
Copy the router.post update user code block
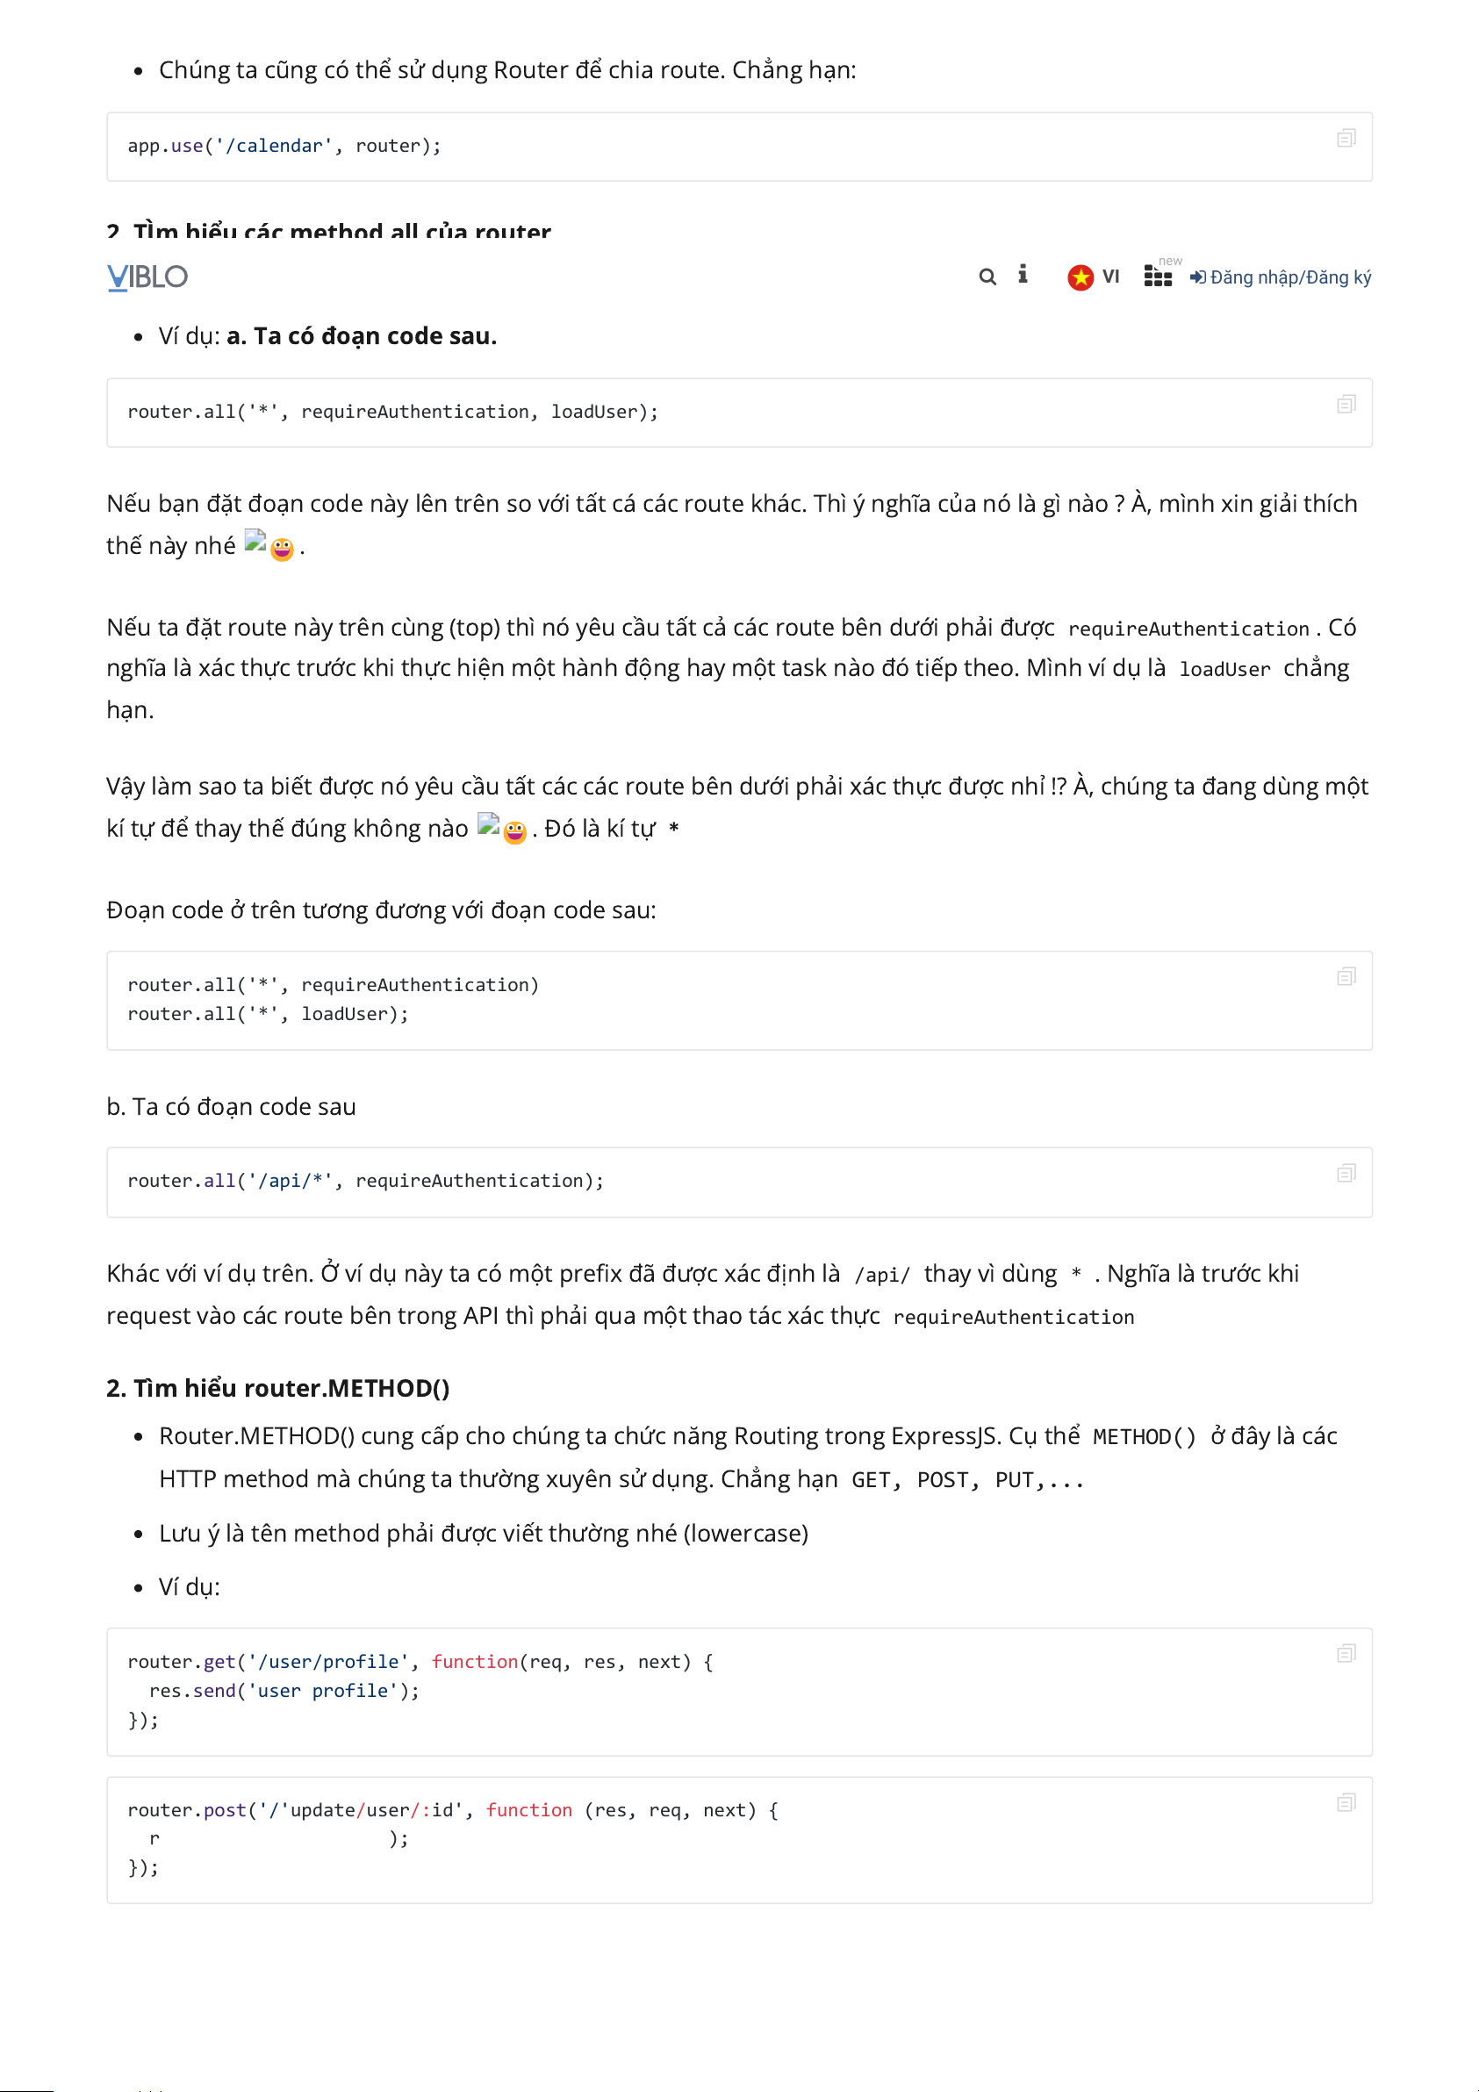coord(1345,1803)
